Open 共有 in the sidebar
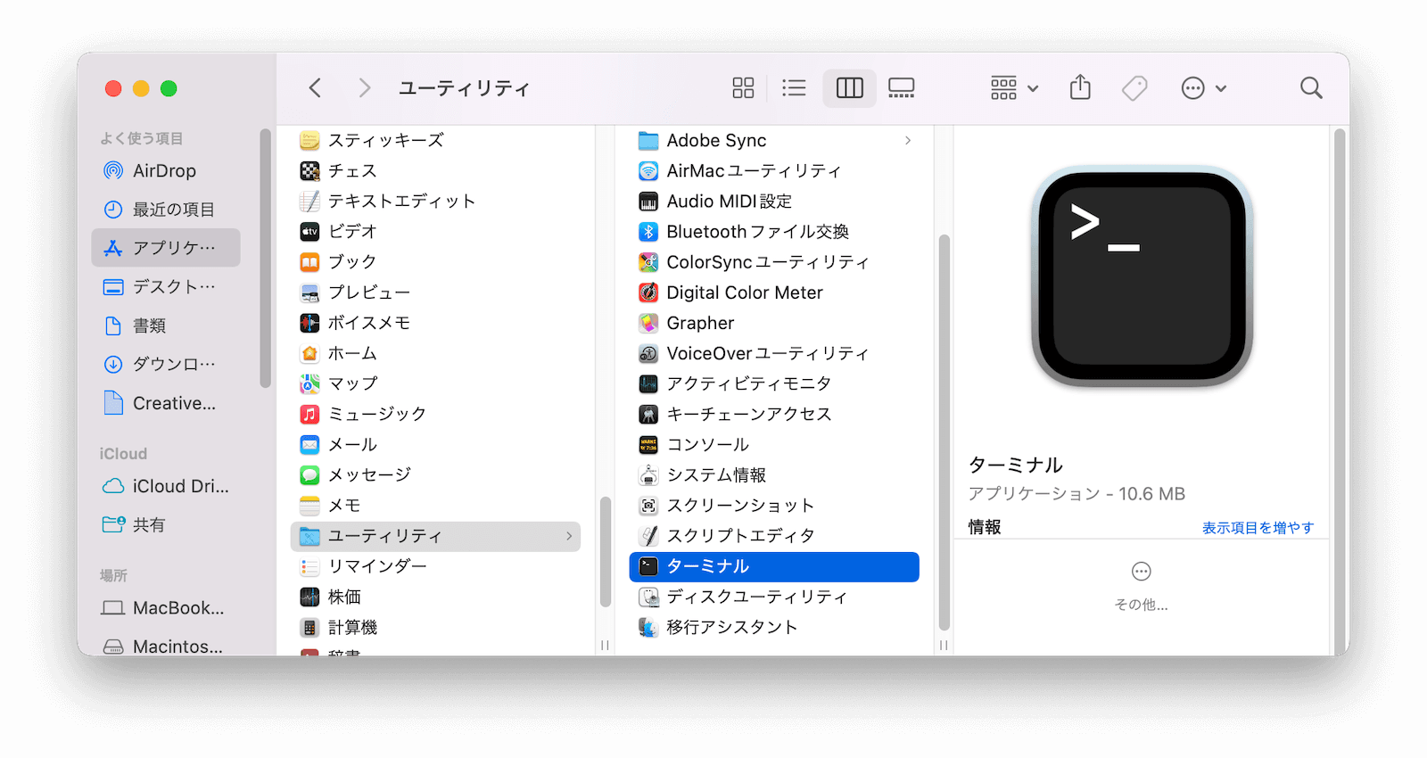Screen dimensions: 1427x758 click(166, 524)
